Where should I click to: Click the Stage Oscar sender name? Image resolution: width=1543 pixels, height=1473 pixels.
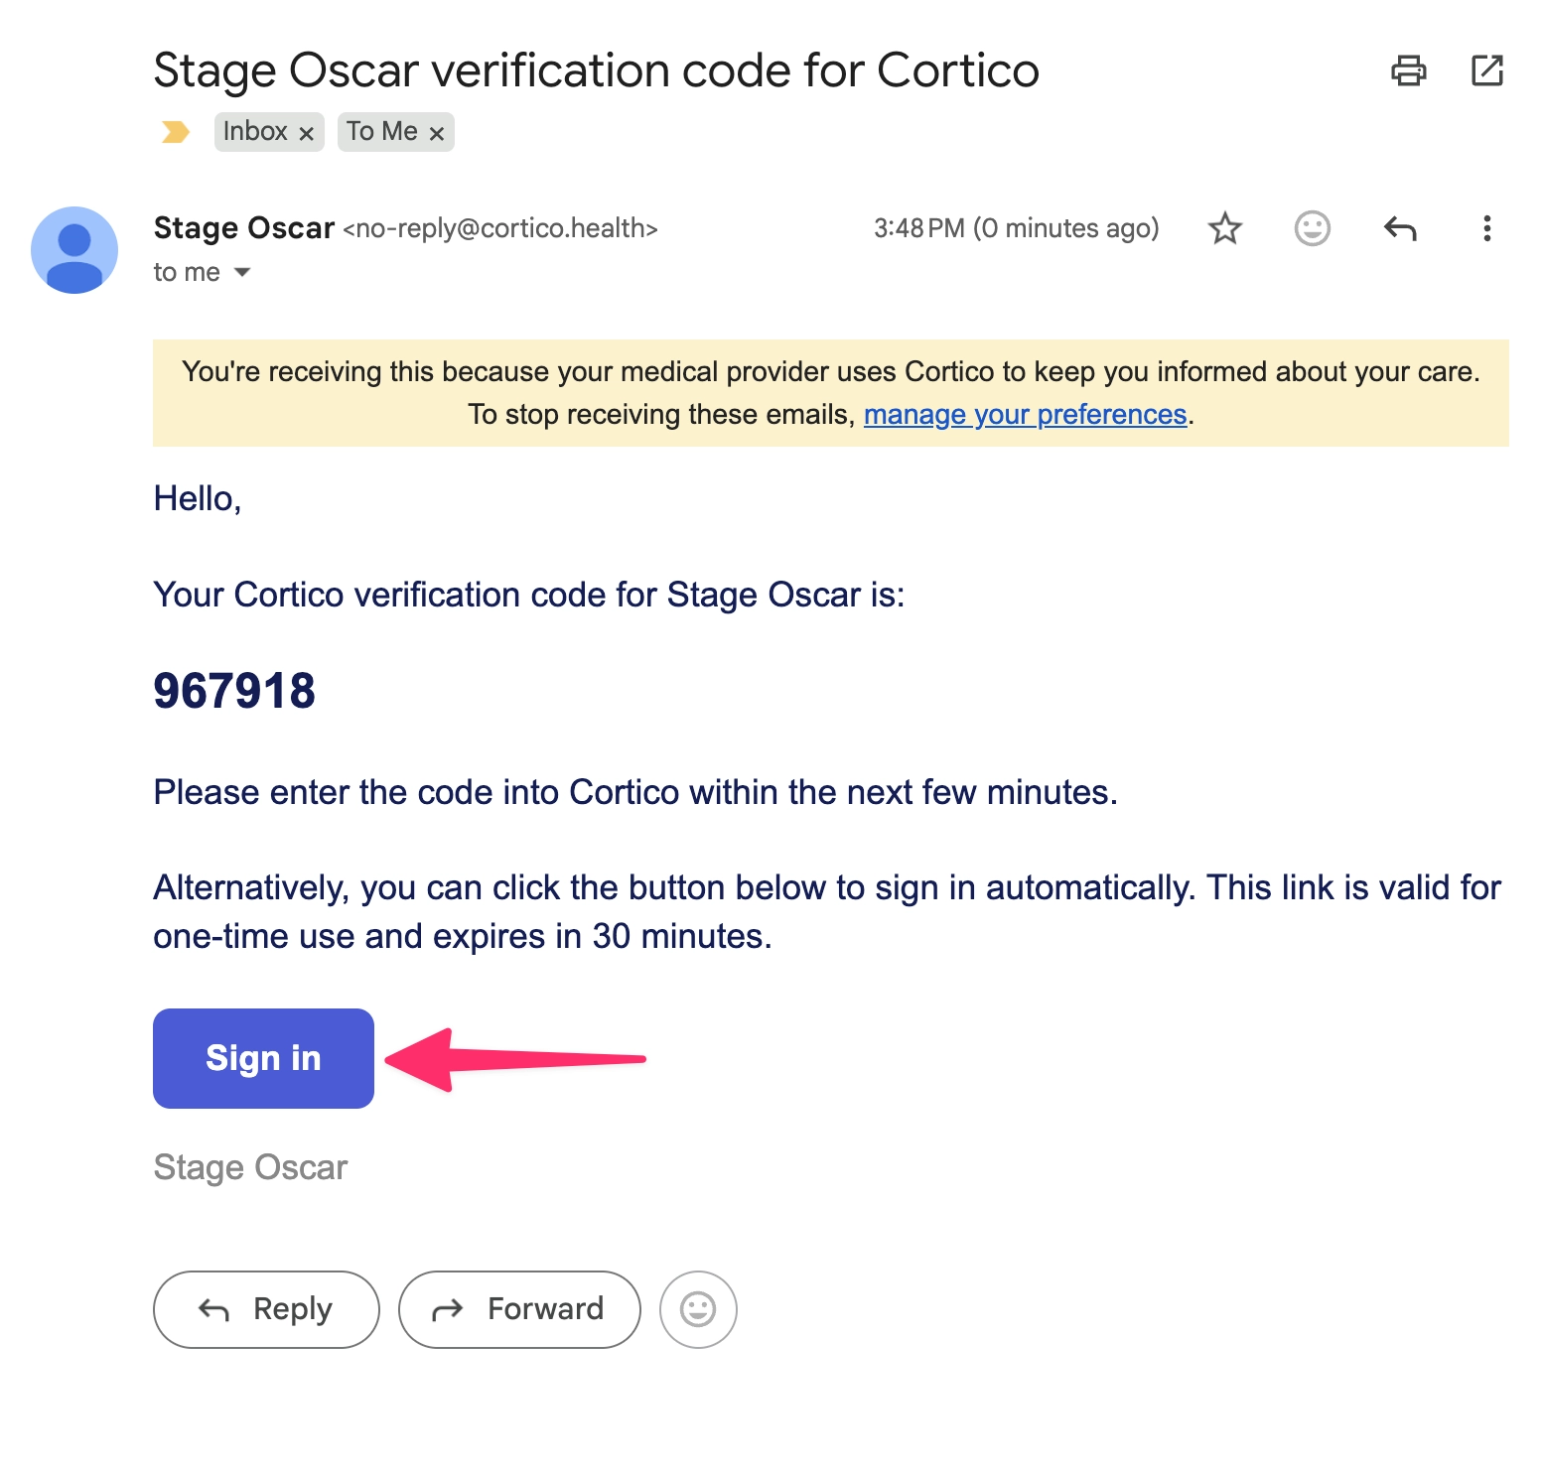pyautogui.click(x=244, y=228)
